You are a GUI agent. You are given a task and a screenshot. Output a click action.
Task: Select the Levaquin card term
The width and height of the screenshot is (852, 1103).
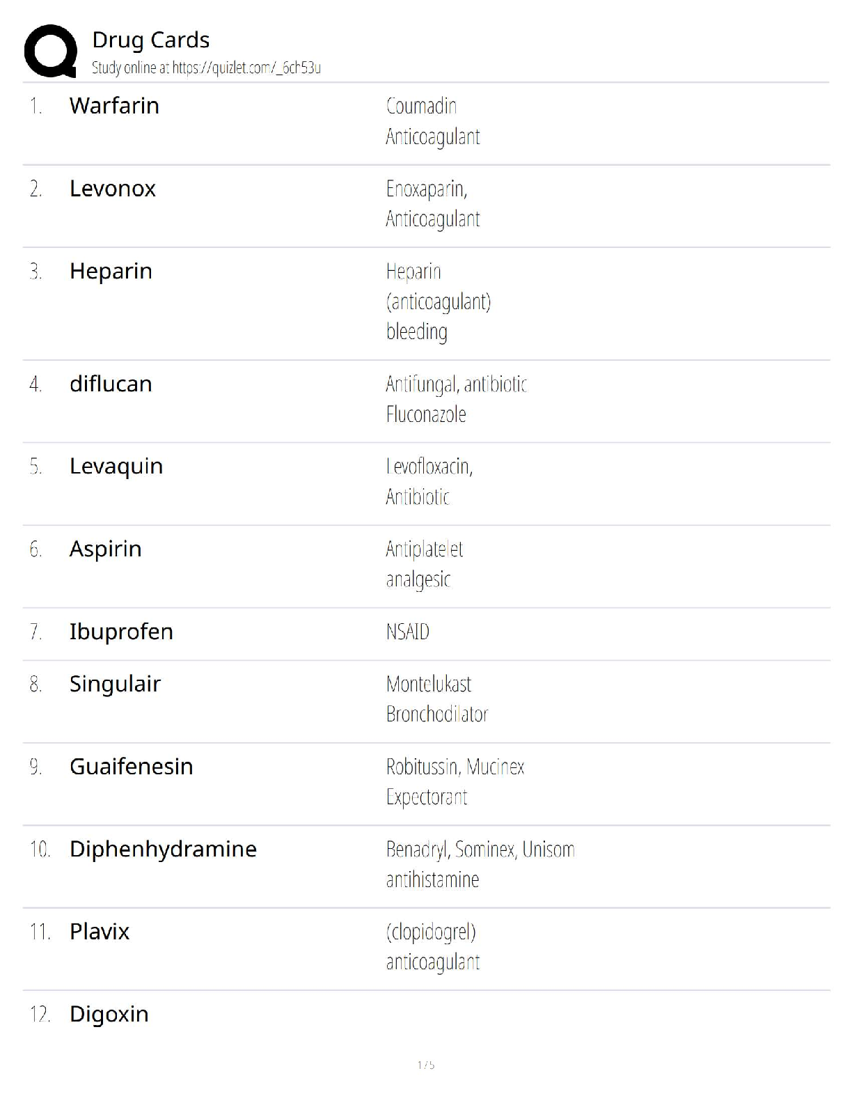[x=116, y=466]
